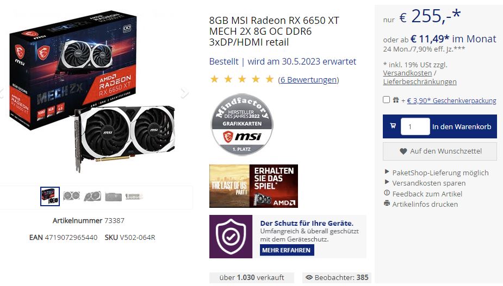Select the second product thumbnail showing fans
Screen dimensions: 503x286
[x=71, y=196]
